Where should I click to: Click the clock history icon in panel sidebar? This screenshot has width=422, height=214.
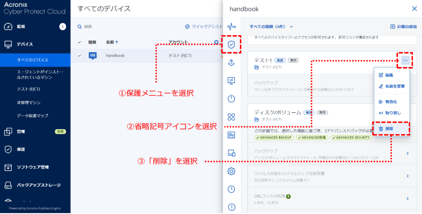[231, 189]
